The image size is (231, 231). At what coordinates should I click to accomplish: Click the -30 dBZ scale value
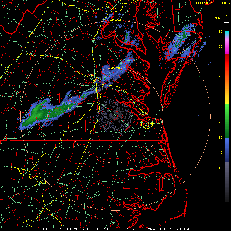tap(219, 198)
